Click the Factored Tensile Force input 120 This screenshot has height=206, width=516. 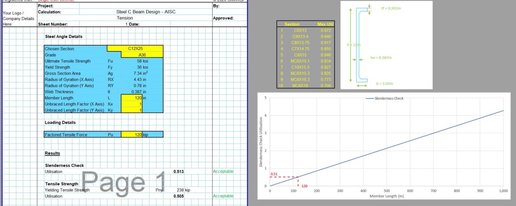132,135
